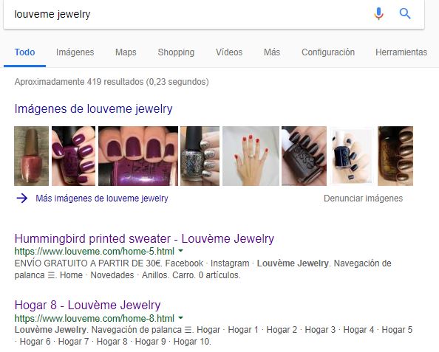The image size is (439, 352).
Task: Open the Shopping tab
Action: 176,52
